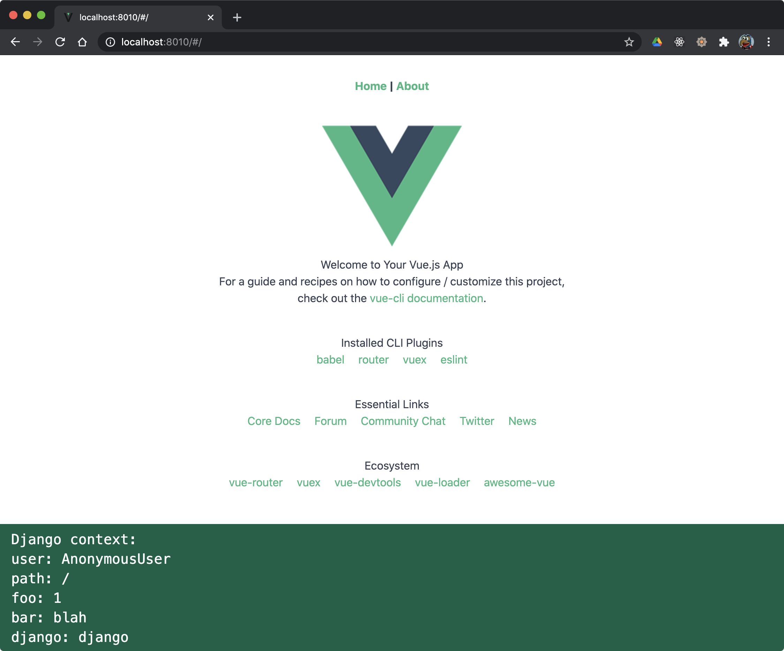Click the browser forward navigation arrow
784x651 pixels.
click(x=38, y=42)
